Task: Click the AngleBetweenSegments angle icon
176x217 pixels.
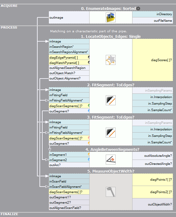Action: coord(111,160)
